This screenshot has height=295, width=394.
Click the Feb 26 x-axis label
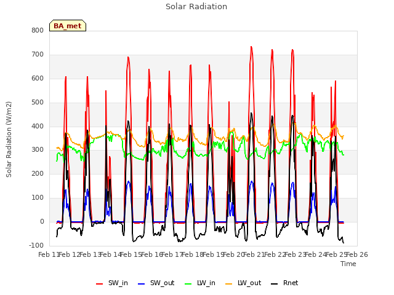pos(356,254)
